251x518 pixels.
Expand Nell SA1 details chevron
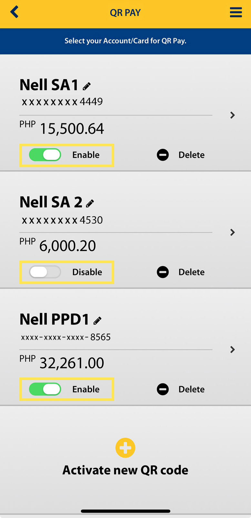(x=232, y=115)
